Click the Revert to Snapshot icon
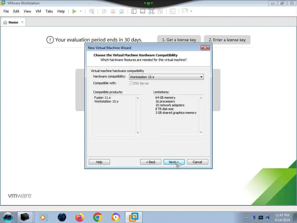297x223 pixels. (x=113, y=11)
